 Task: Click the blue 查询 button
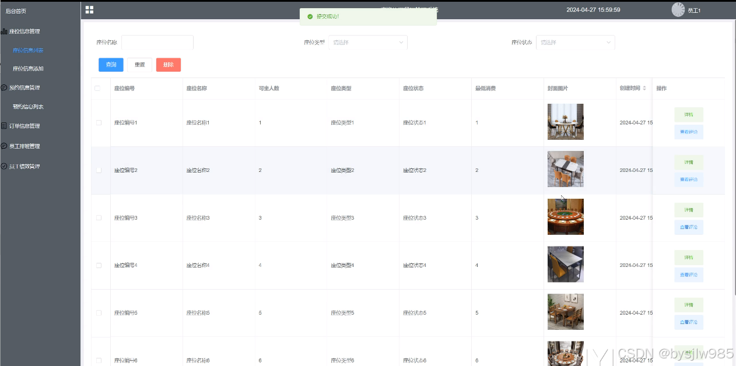[x=111, y=65]
